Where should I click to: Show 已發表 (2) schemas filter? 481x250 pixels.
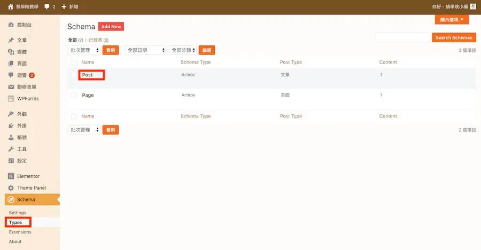click(98, 40)
